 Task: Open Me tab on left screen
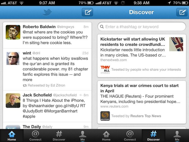[83, 136]
